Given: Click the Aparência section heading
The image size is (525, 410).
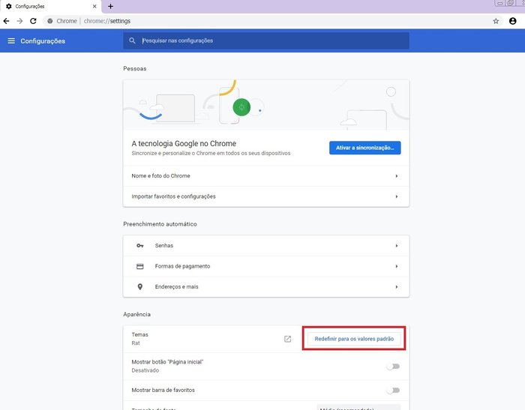Looking at the screenshot, I should click(137, 314).
